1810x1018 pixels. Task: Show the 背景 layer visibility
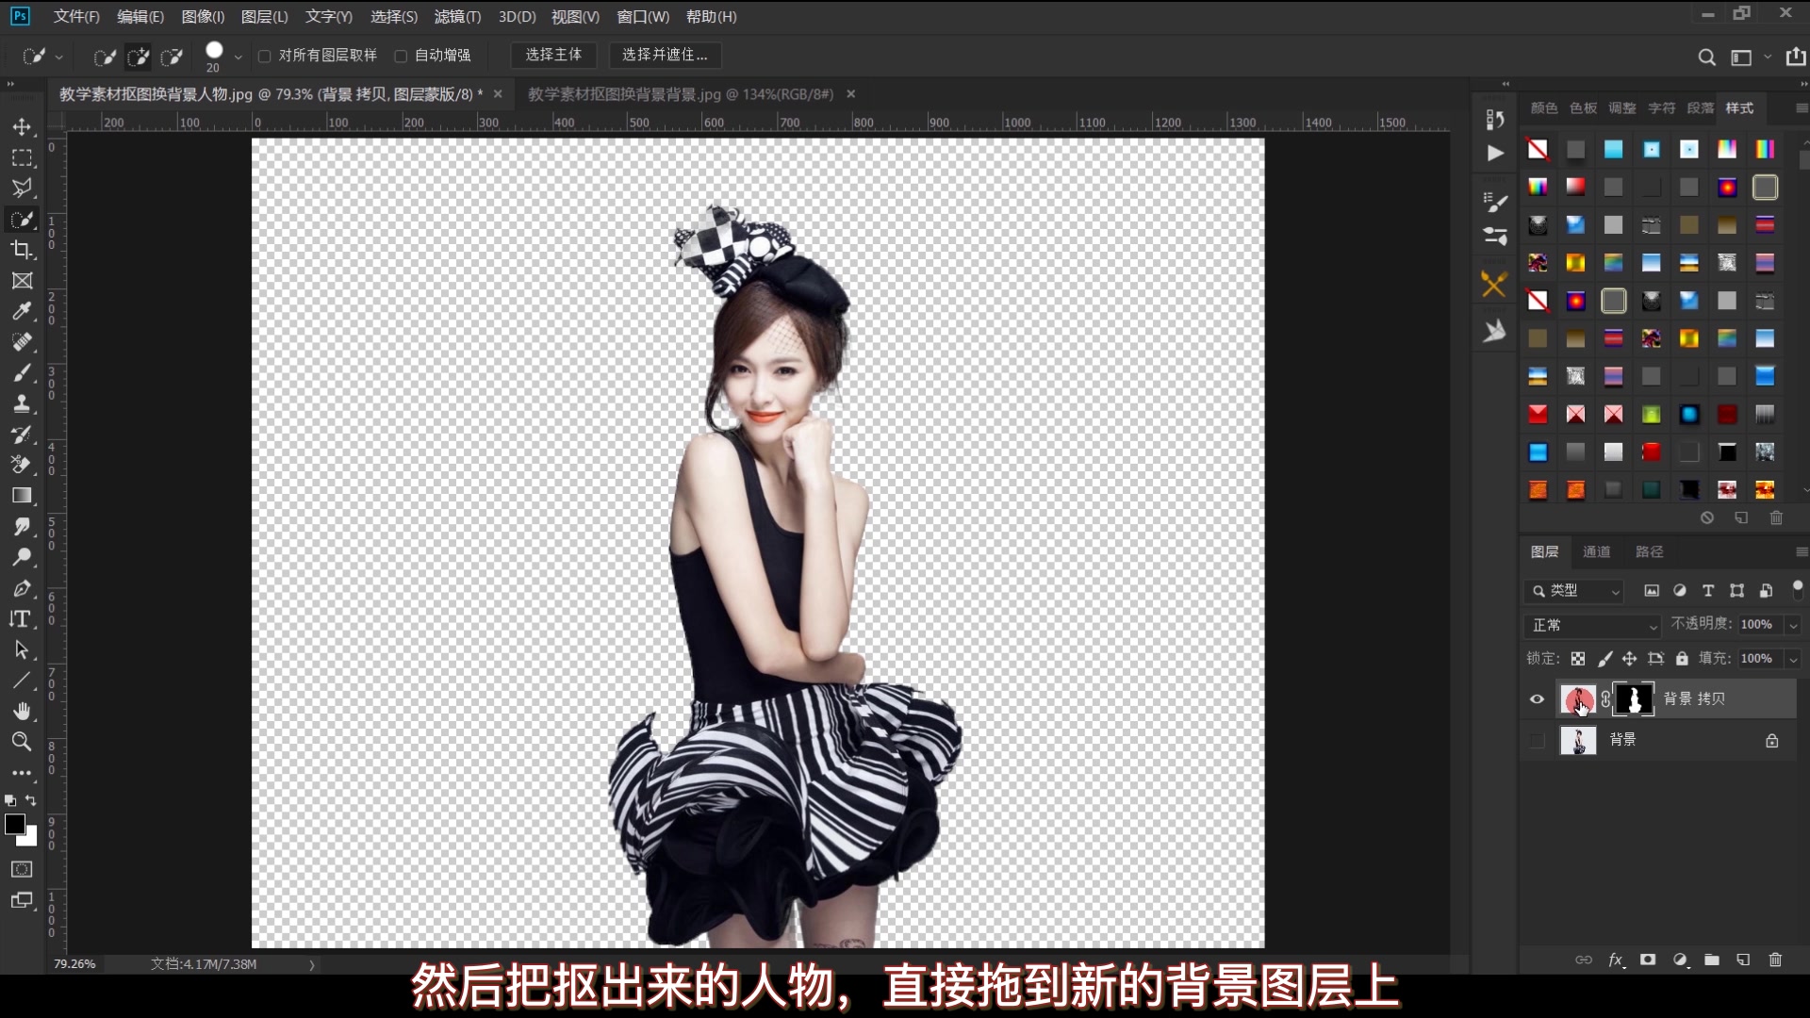1537,741
